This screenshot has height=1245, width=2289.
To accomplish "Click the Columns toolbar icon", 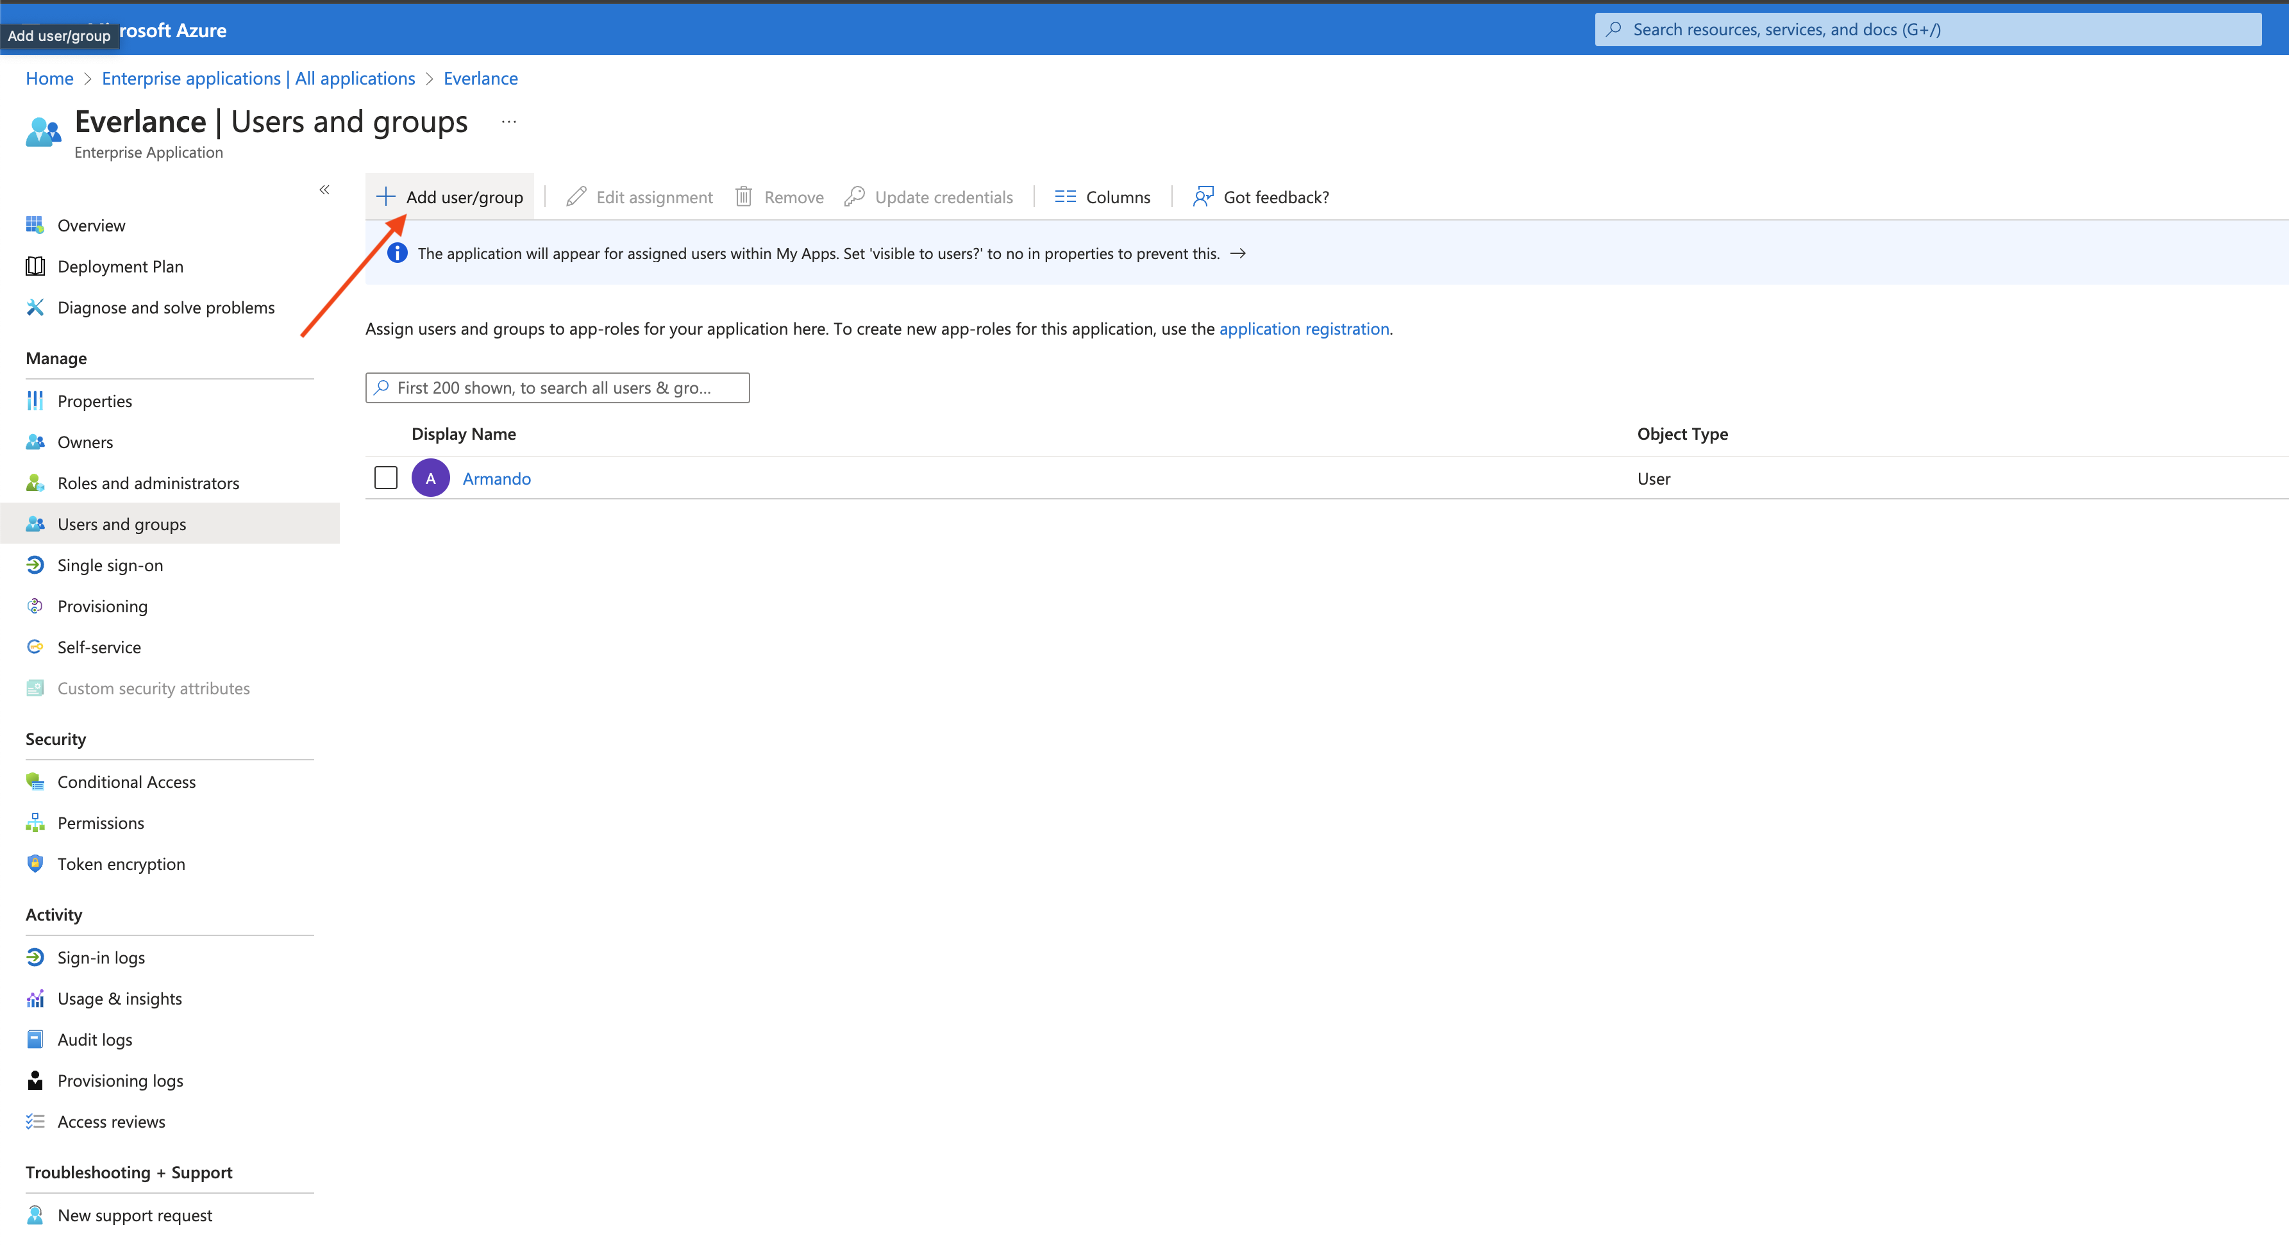I will (x=1064, y=196).
